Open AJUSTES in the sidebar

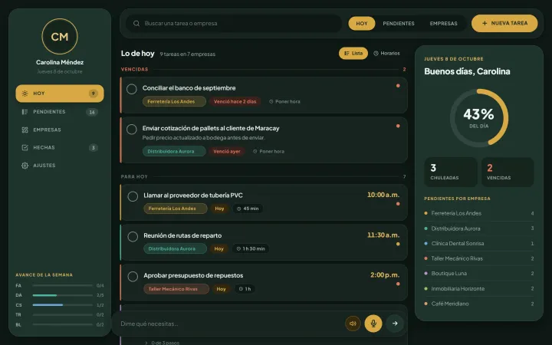(x=60, y=166)
